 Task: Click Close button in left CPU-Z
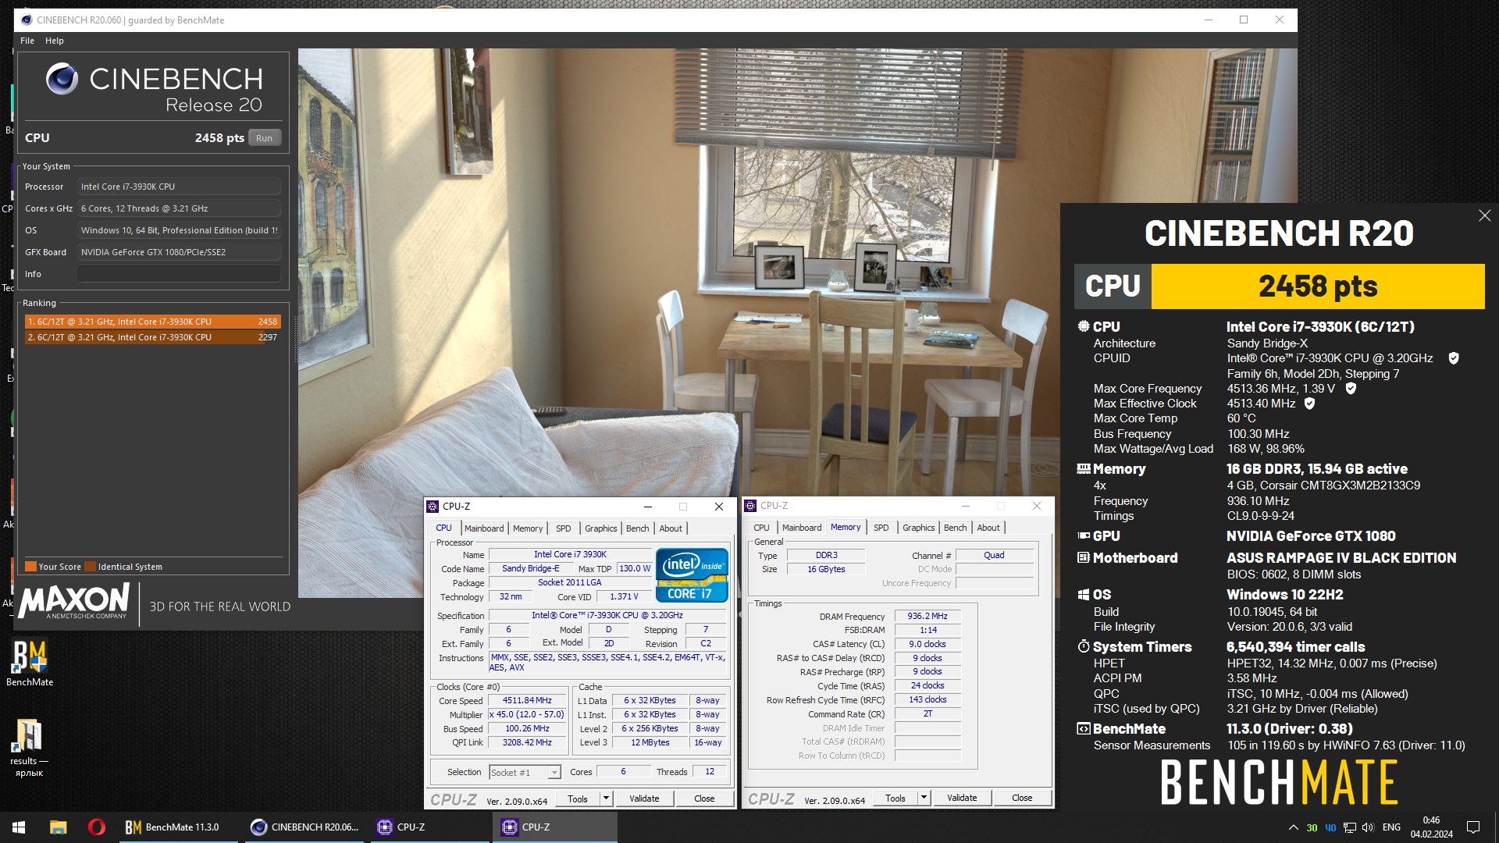704,799
